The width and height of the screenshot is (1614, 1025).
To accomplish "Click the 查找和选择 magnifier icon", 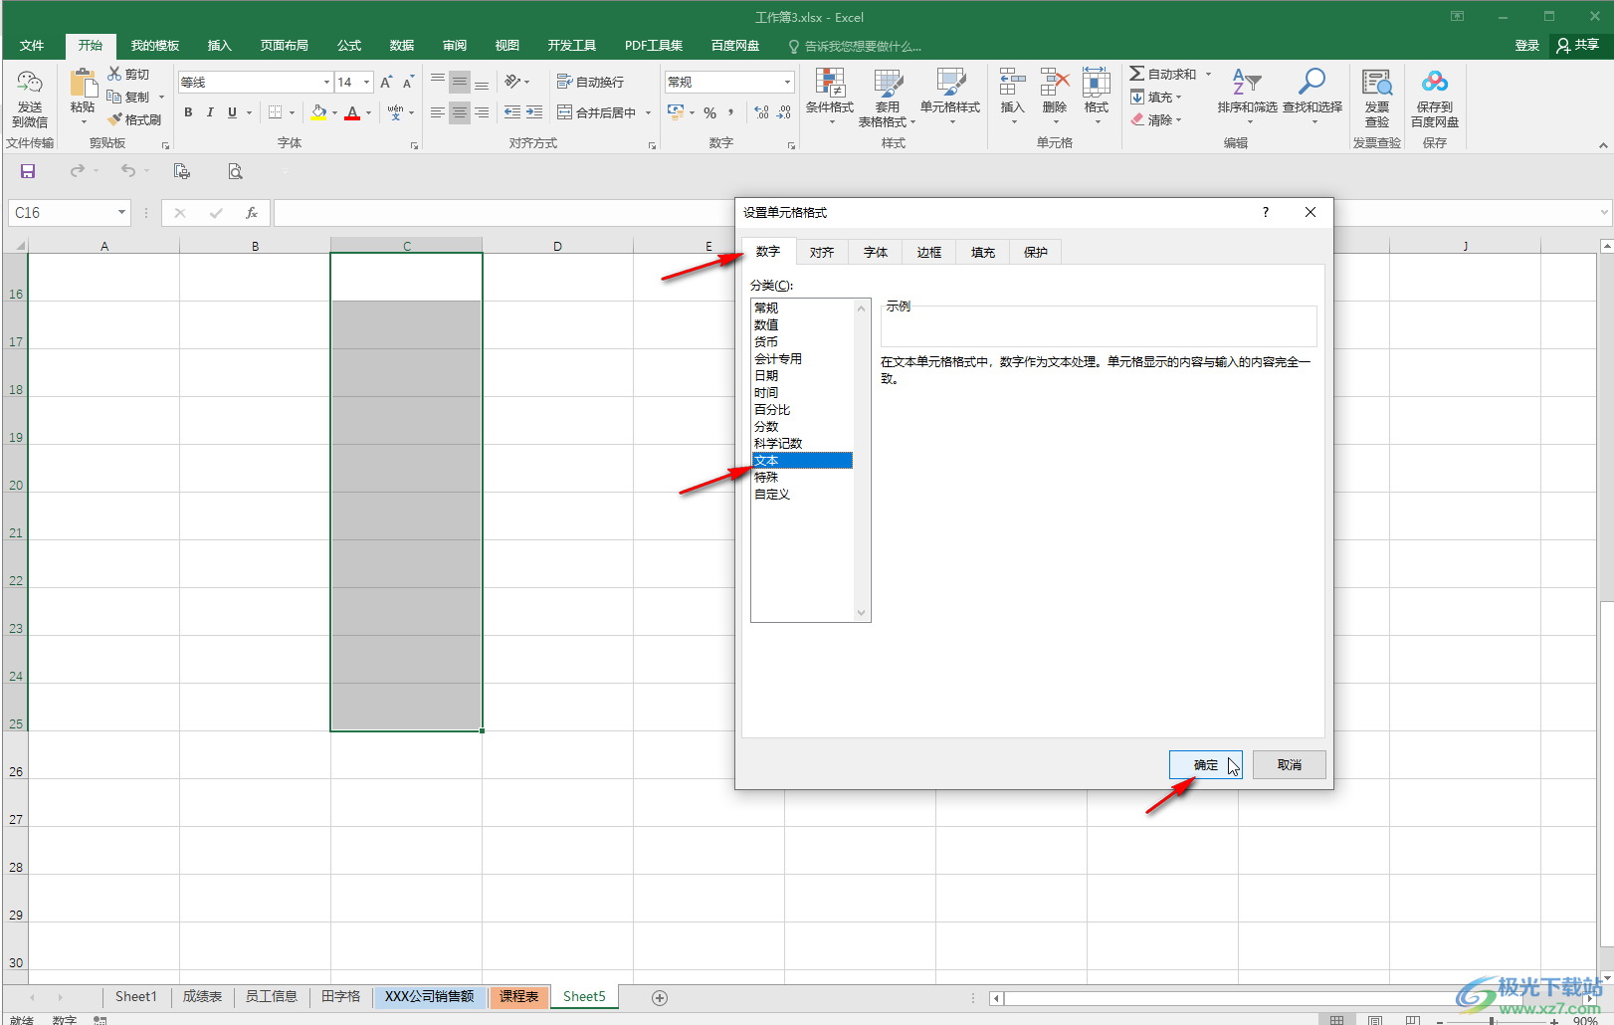I will (x=1311, y=82).
